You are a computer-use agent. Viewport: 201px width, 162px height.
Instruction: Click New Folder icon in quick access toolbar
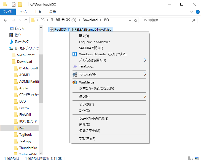20,4
